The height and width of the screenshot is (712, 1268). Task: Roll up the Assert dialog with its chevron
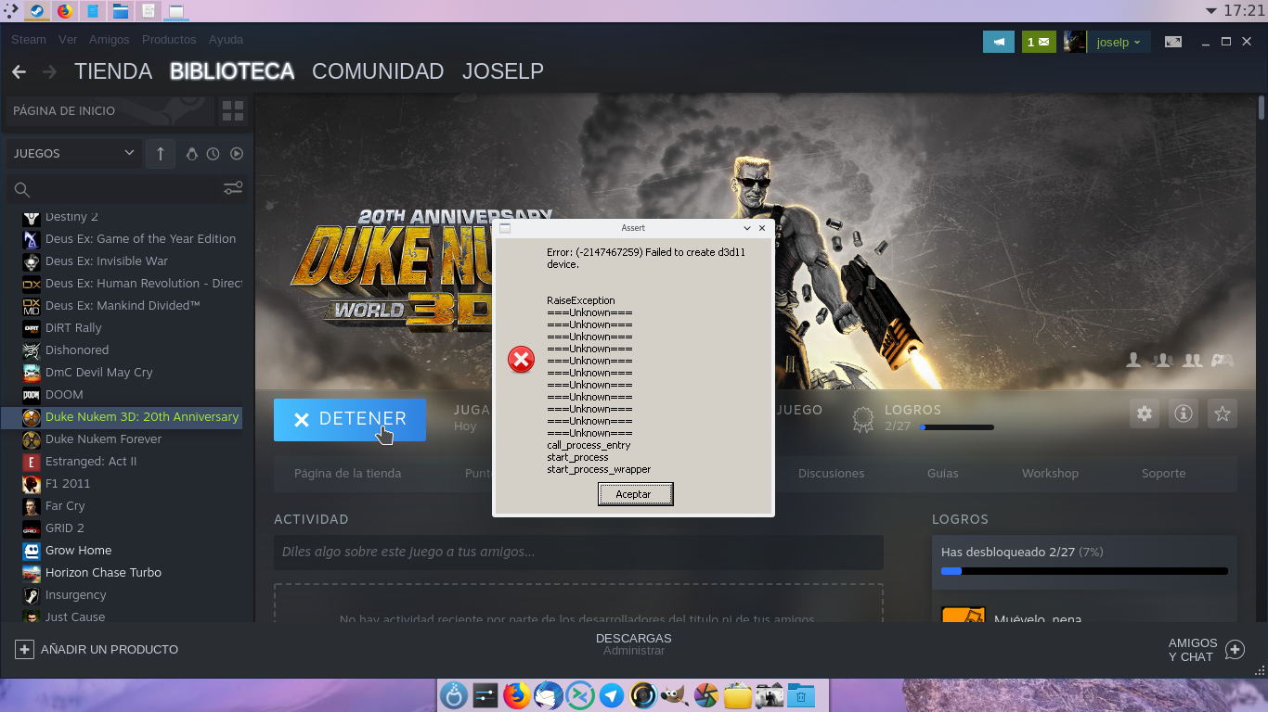coord(747,228)
